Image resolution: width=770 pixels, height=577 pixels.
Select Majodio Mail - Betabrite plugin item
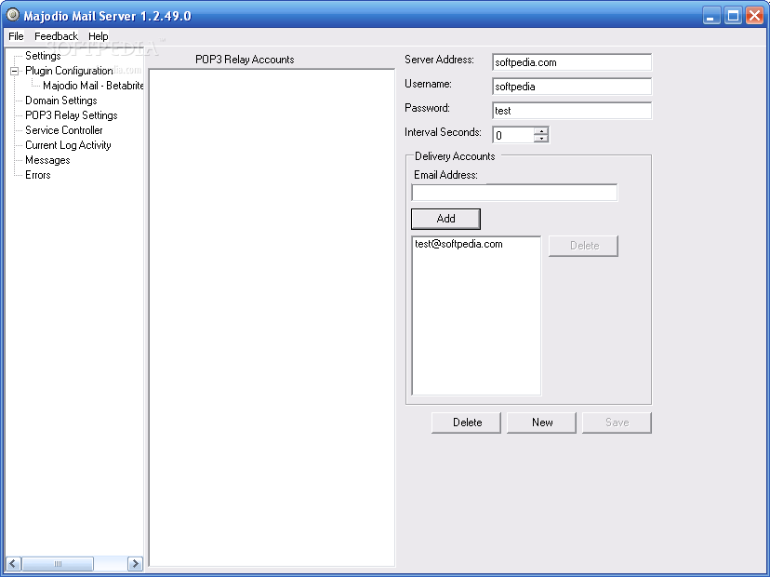(93, 86)
